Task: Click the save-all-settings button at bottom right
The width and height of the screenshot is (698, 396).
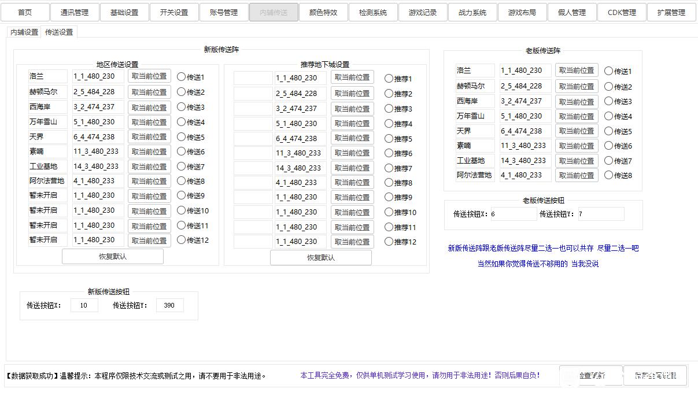Action: pos(655,375)
